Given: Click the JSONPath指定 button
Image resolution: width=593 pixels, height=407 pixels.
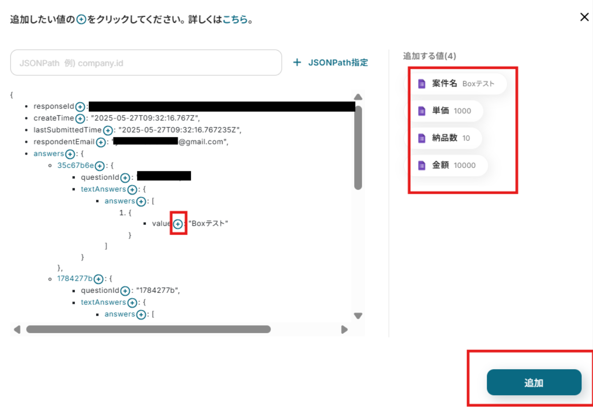Looking at the screenshot, I should click(330, 62).
